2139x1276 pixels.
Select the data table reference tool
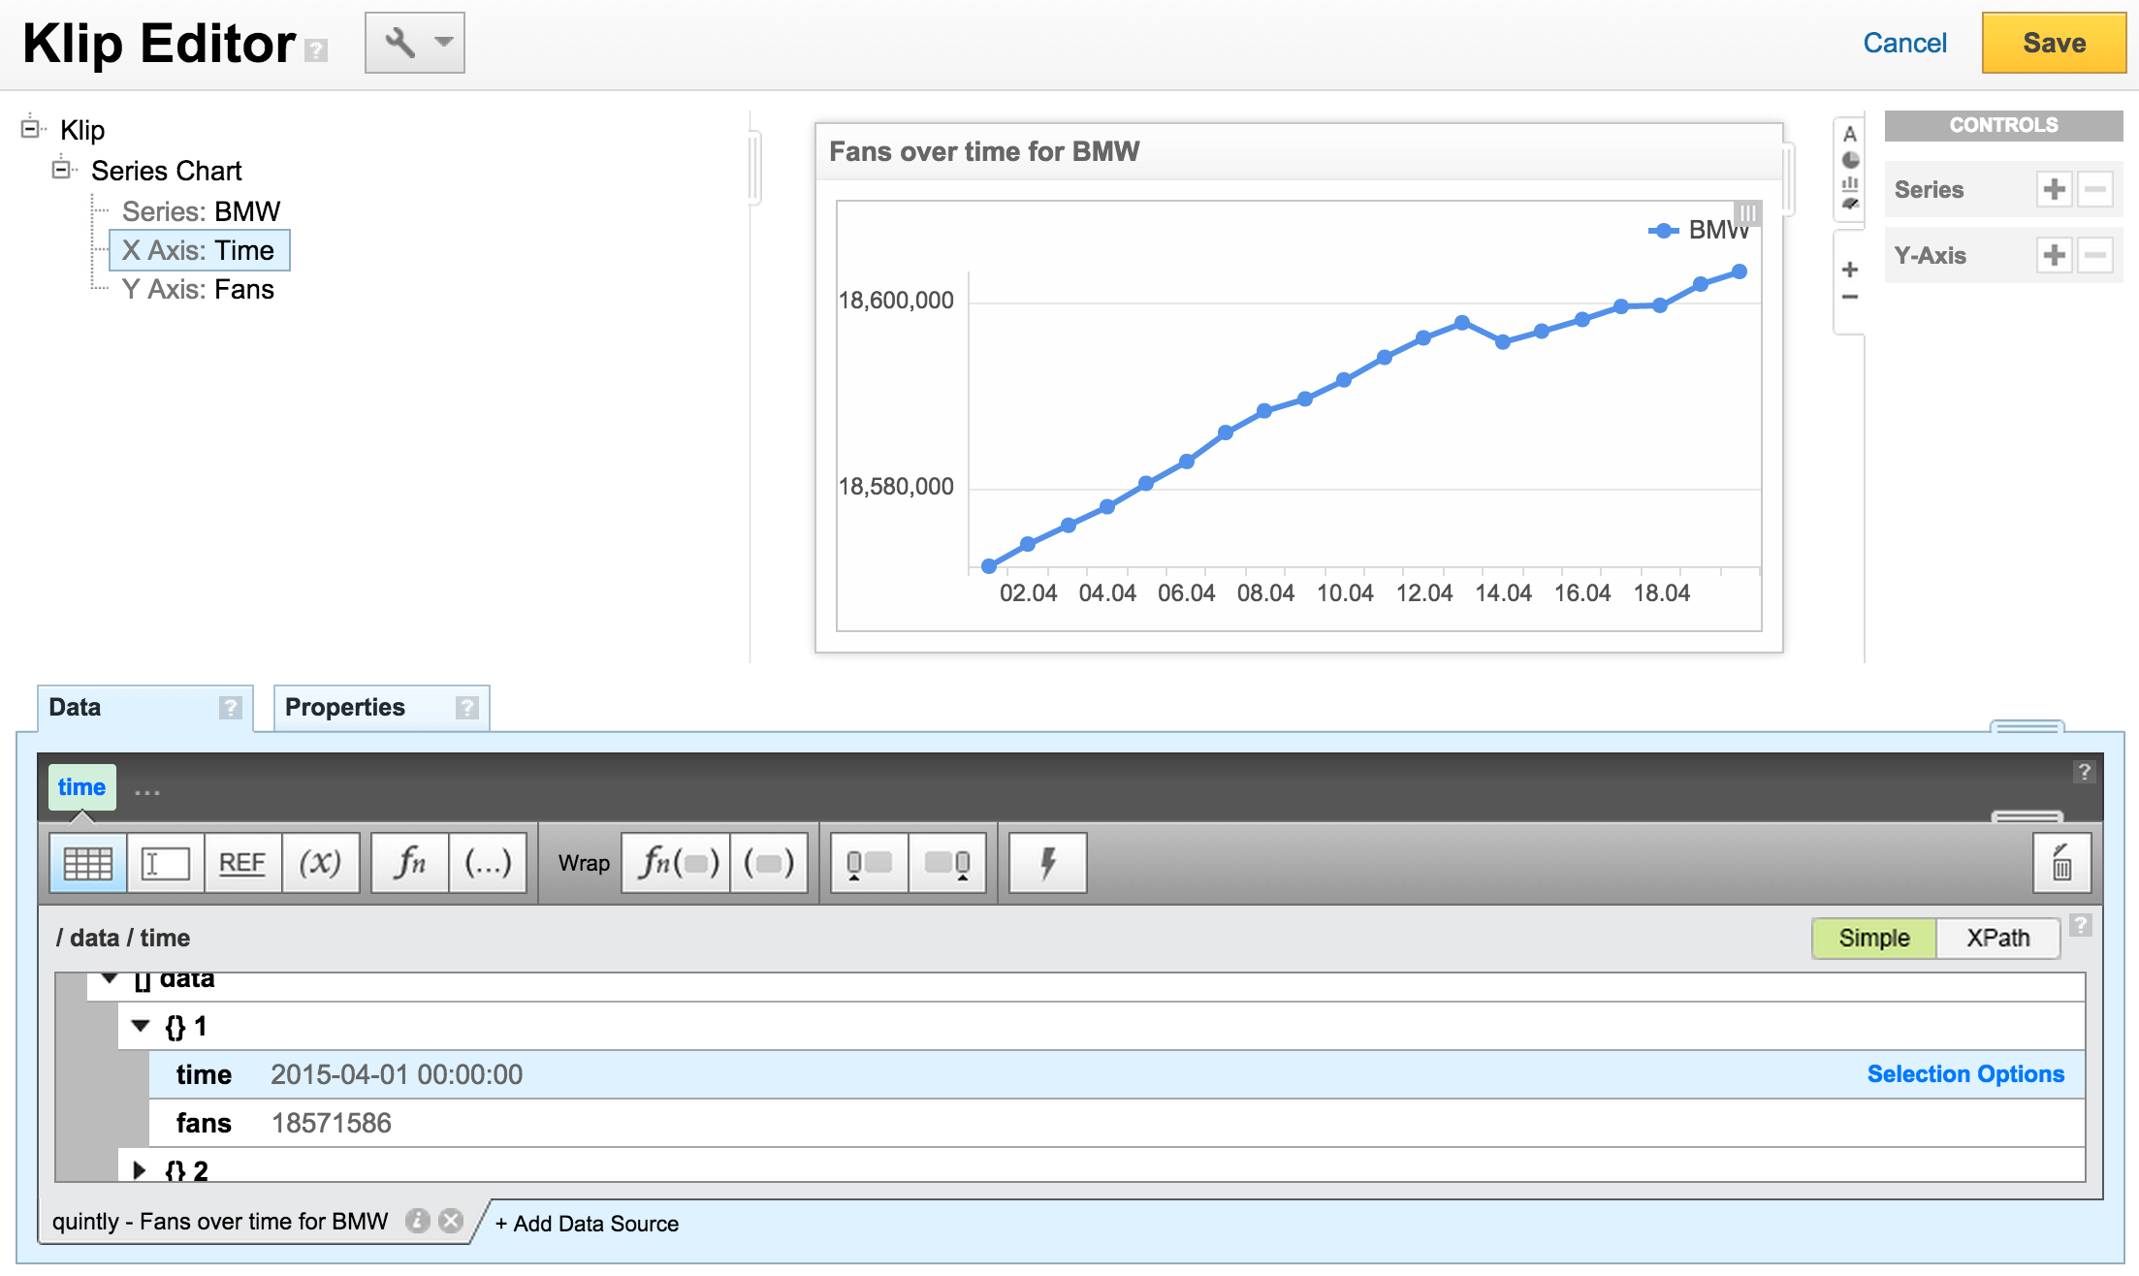click(87, 863)
